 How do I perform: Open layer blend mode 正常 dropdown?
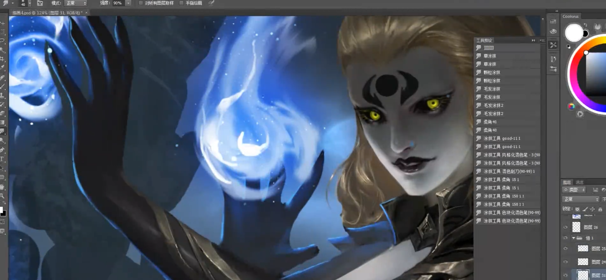pos(581,199)
